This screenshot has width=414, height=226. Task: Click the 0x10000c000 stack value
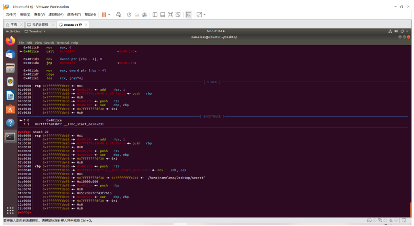(87, 182)
